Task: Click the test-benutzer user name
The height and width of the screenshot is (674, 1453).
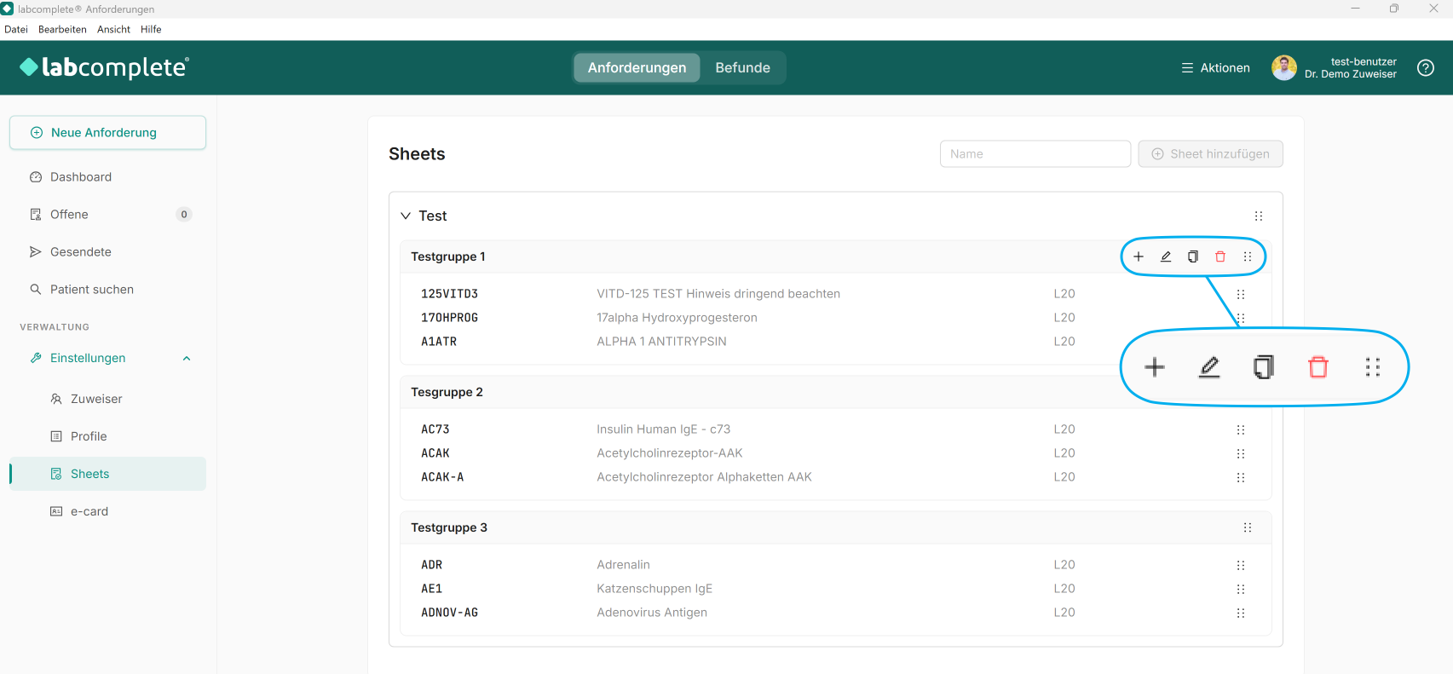Action: pyautogui.click(x=1364, y=61)
